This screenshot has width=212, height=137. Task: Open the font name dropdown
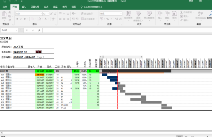(x=41, y=14)
